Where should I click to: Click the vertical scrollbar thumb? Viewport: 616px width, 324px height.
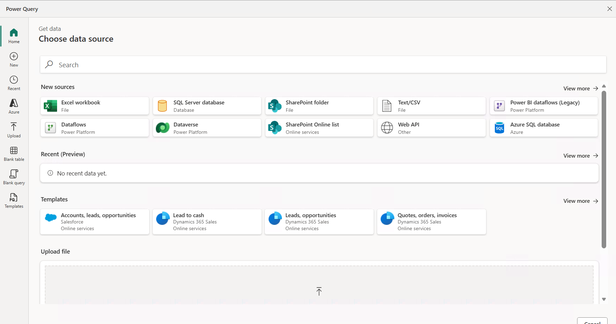coord(604,170)
